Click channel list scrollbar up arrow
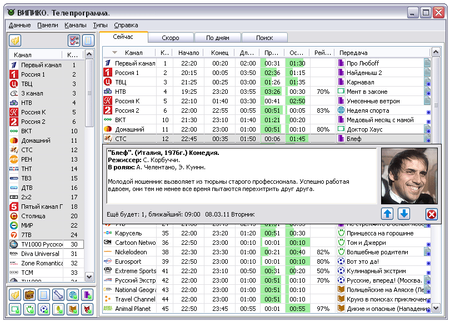 89,54
